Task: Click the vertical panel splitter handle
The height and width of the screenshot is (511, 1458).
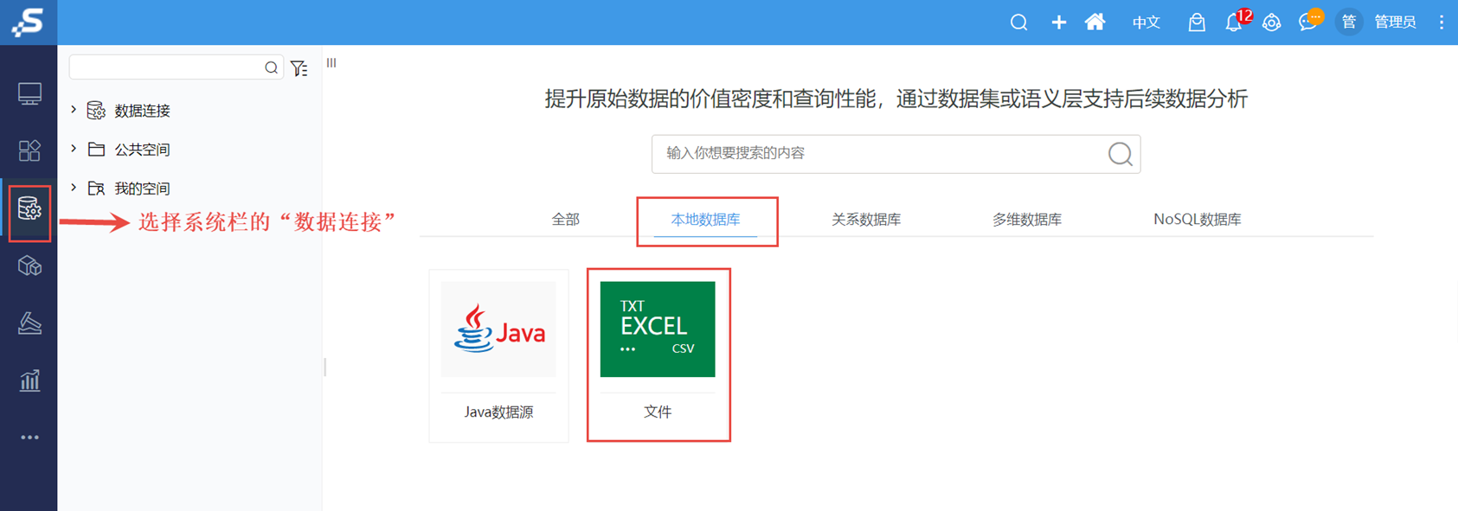Action: coord(325,367)
